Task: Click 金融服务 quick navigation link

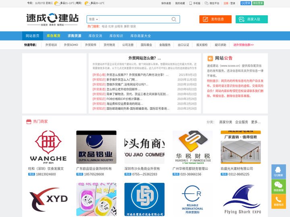Action: [165, 45]
